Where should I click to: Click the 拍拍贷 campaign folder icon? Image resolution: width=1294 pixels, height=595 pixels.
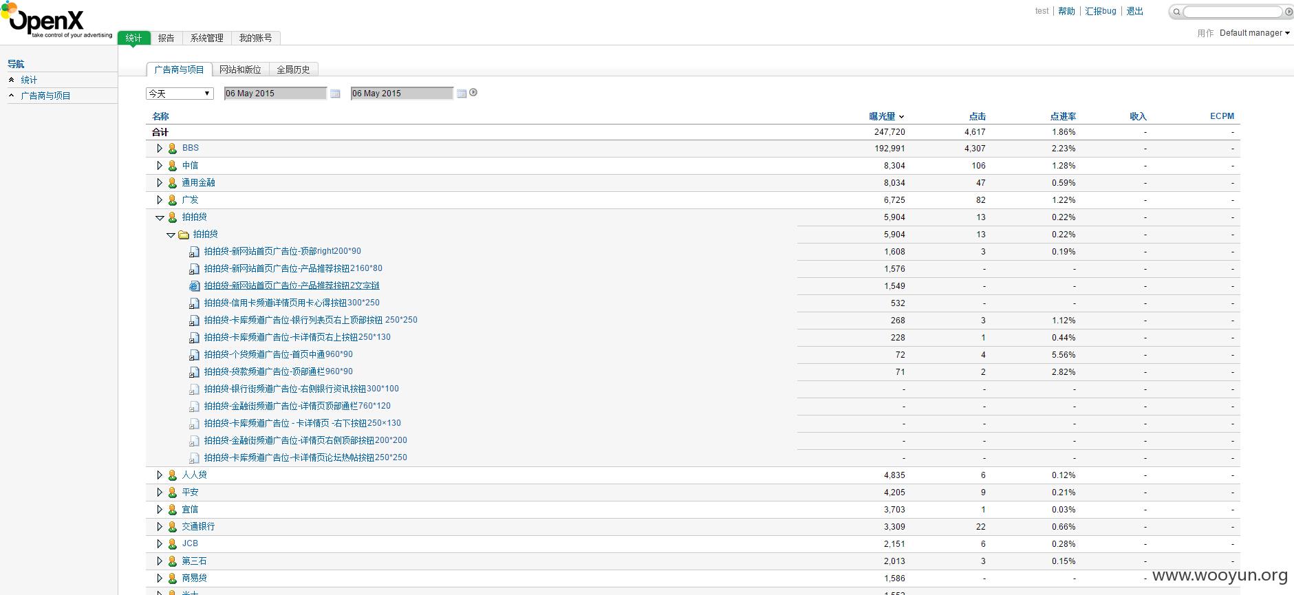point(184,235)
